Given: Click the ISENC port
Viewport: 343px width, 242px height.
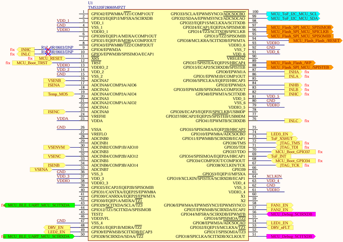Looking at the screenshot, I should pyautogui.click(x=54, y=112).
